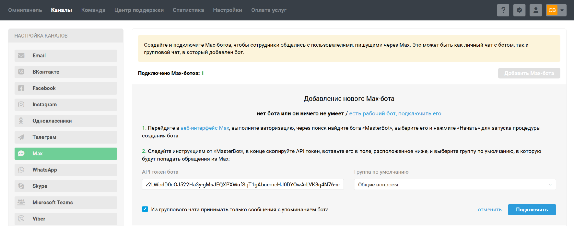Click the question mark help icon
Image resolution: width=574 pixels, height=226 pixels.
503,10
